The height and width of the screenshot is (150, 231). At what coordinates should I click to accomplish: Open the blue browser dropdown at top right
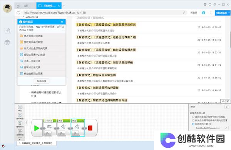click(x=223, y=13)
